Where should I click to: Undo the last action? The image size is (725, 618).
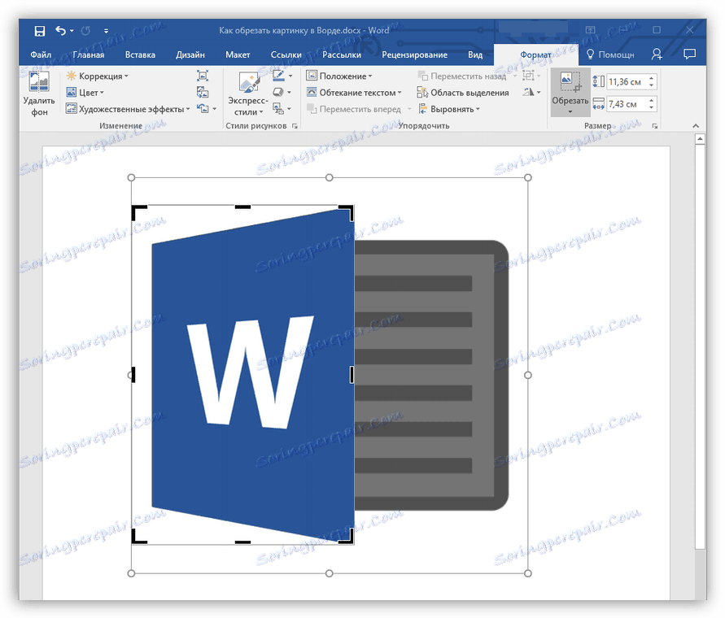pyautogui.click(x=60, y=31)
